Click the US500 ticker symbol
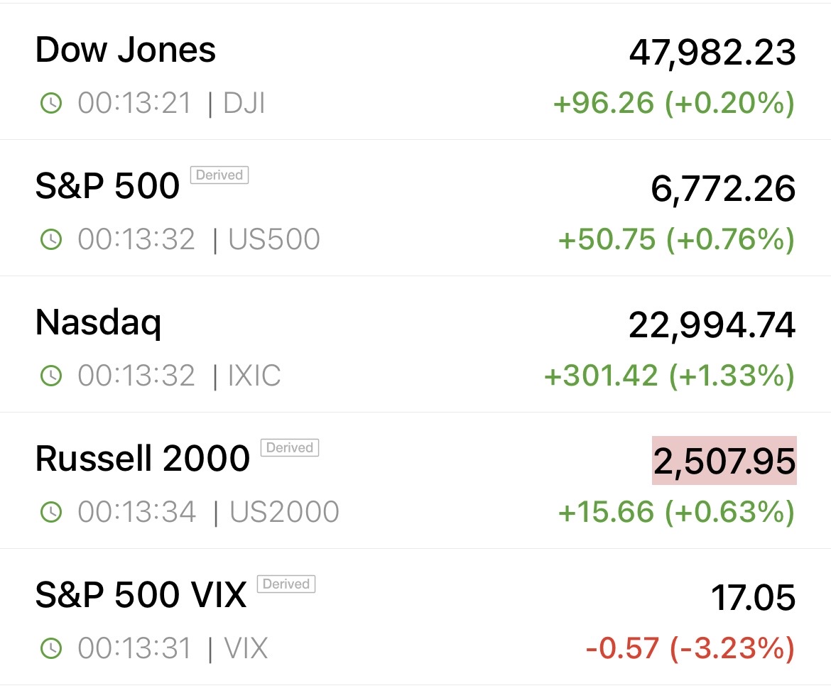This screenshot has width=831, height=698. (x=274, y=240)
